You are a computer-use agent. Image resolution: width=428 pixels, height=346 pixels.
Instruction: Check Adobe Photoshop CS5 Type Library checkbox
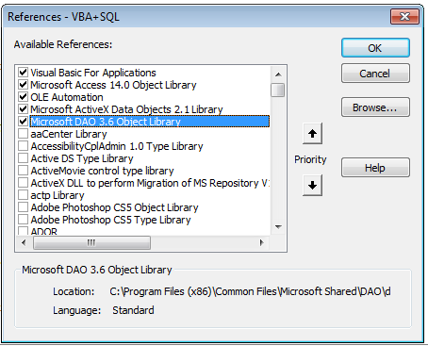click(x=23, y=220)
